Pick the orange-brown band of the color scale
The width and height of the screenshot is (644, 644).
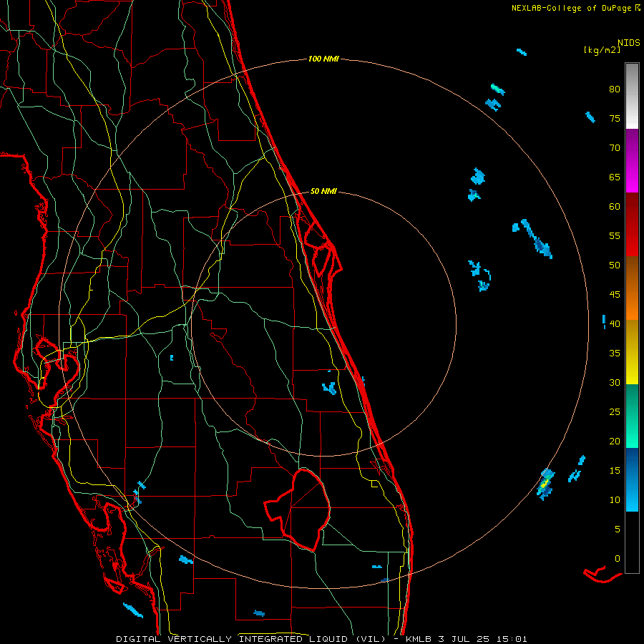pyautogui.click(x=632, y=288)
